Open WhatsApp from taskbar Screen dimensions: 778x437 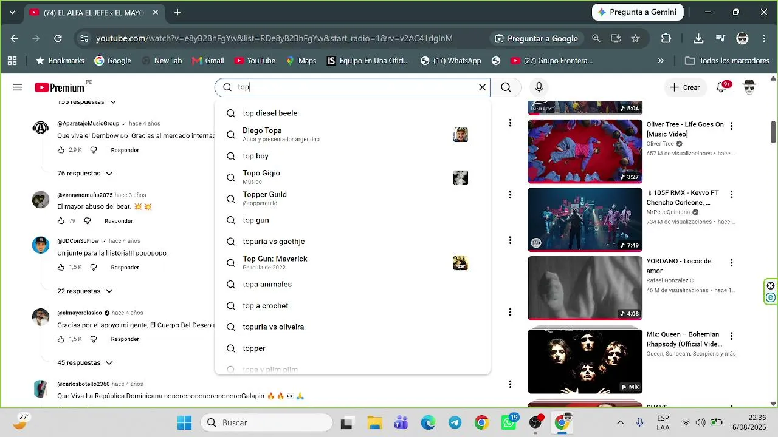(x=509, y=422)
